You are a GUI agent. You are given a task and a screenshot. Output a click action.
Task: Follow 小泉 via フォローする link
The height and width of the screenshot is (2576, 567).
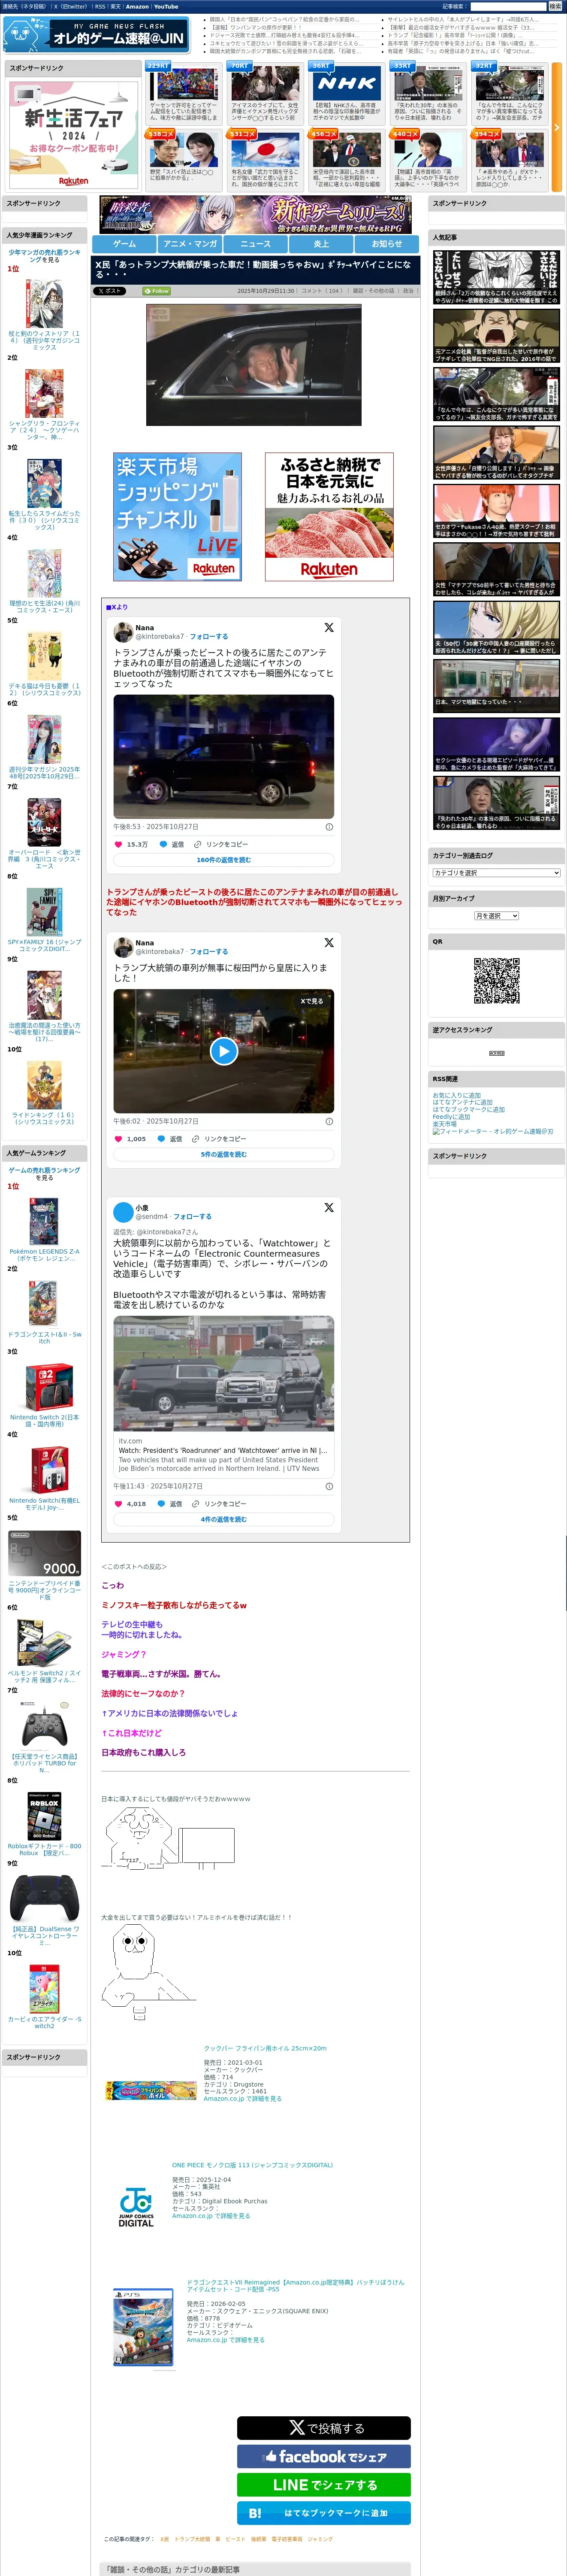point(193,1217)
